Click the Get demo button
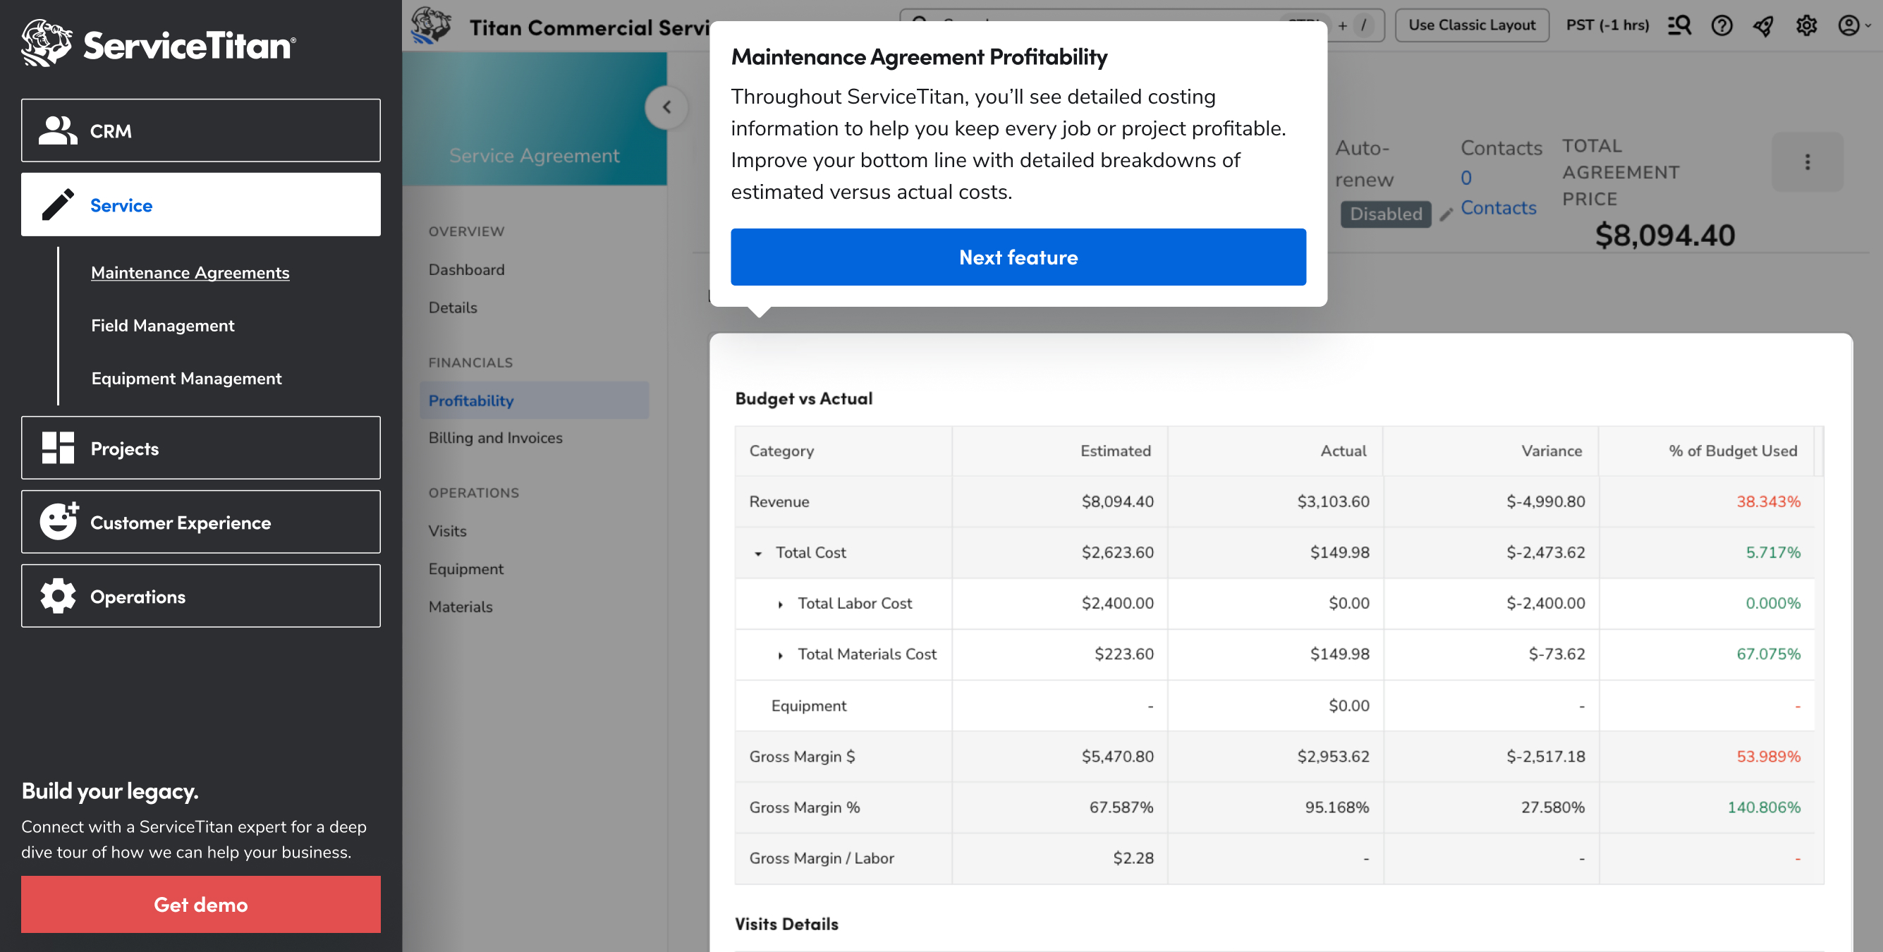This screenshot has height=952, width=1883. click(x=200, y=904)
